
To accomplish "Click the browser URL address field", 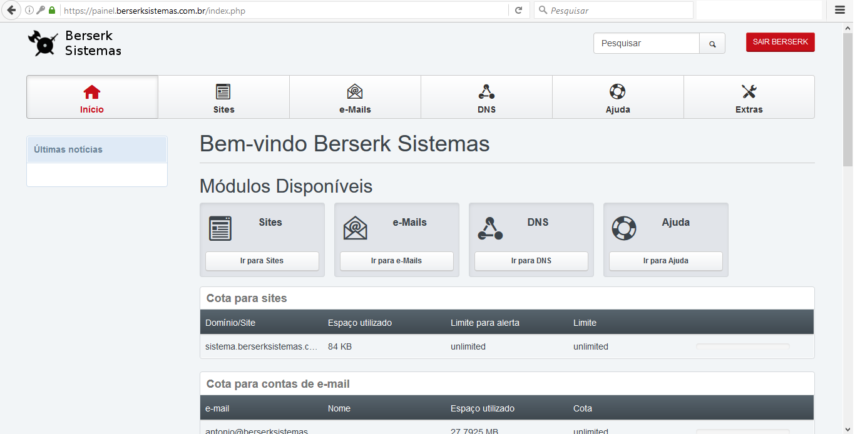I will [285, 10].
